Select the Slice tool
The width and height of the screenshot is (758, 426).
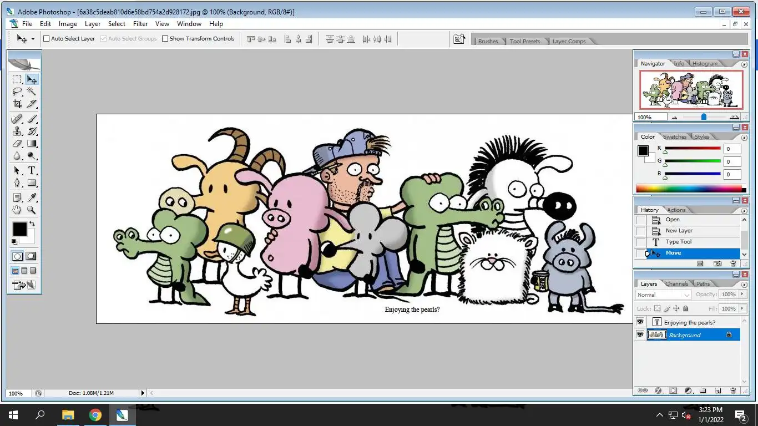[32, 104]
